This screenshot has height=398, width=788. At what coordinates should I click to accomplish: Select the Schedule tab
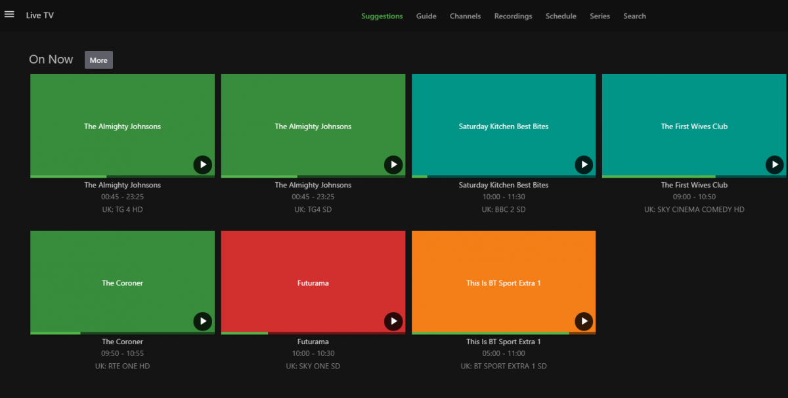pos(561,16)
